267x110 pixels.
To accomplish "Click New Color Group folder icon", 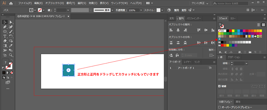I will tap(250, 52).
